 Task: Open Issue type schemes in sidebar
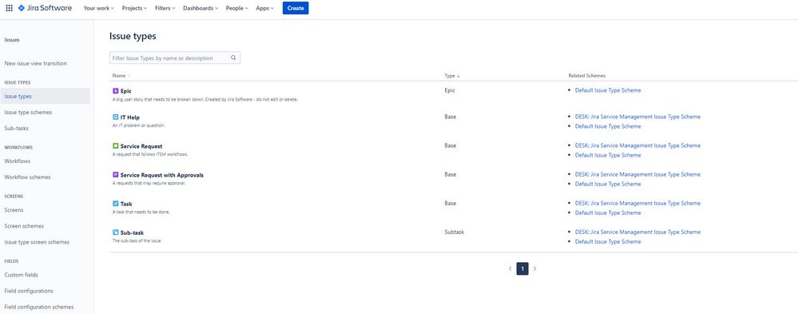(28, 113)
